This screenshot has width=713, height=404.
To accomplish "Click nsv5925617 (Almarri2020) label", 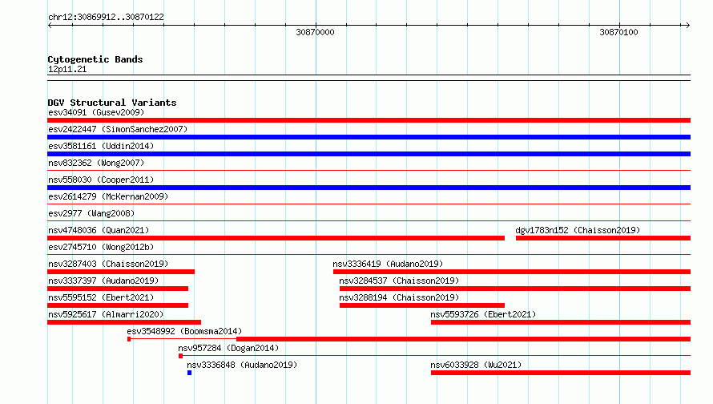I will click(106, 314).
